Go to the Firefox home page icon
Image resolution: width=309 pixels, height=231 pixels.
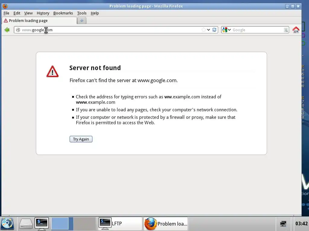coord(296,30)
